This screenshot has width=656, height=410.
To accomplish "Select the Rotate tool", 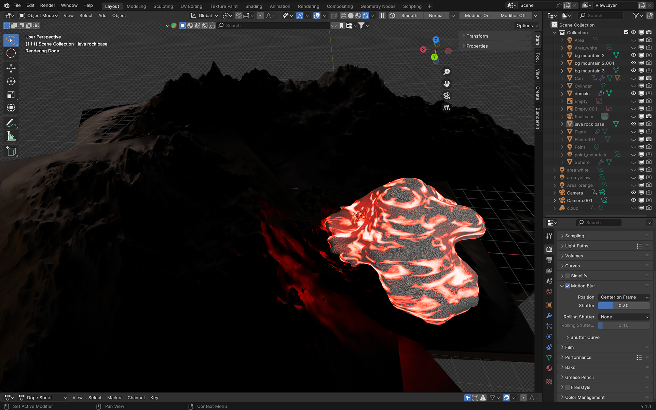I will tap(11, 81).
